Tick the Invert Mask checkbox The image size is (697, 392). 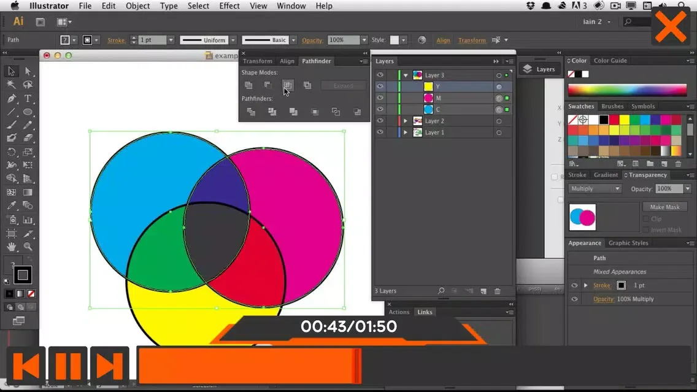click(646, 230)
